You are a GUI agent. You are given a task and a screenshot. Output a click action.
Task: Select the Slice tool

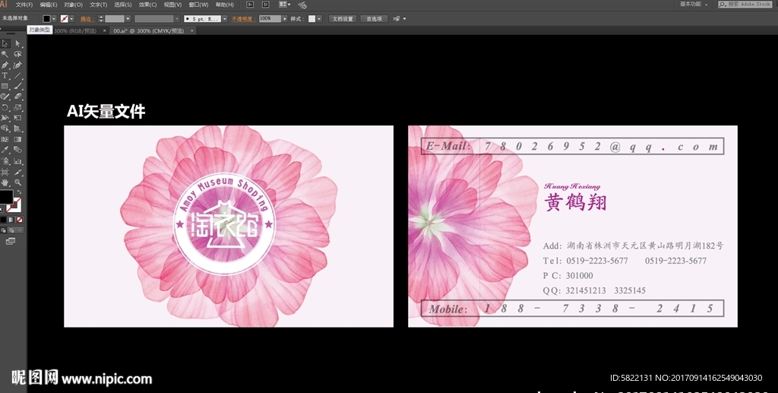pyautogui.click(x=17, y=172)
